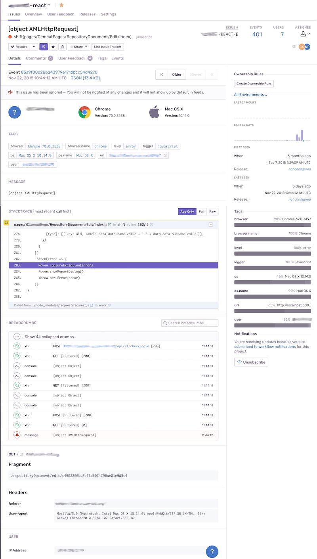Open the issue Tags tab

(102, 58)
